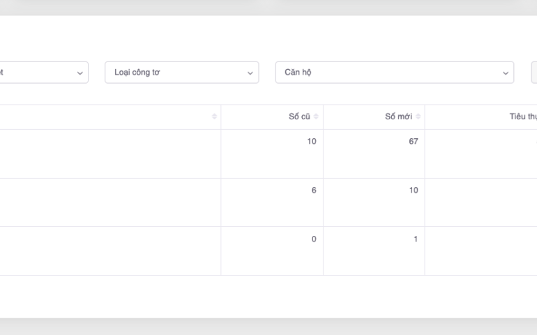Click the chevron arrow in Loại công tơ dropdown
Viewport: 537px width, 335px height.
click(250, 73)
